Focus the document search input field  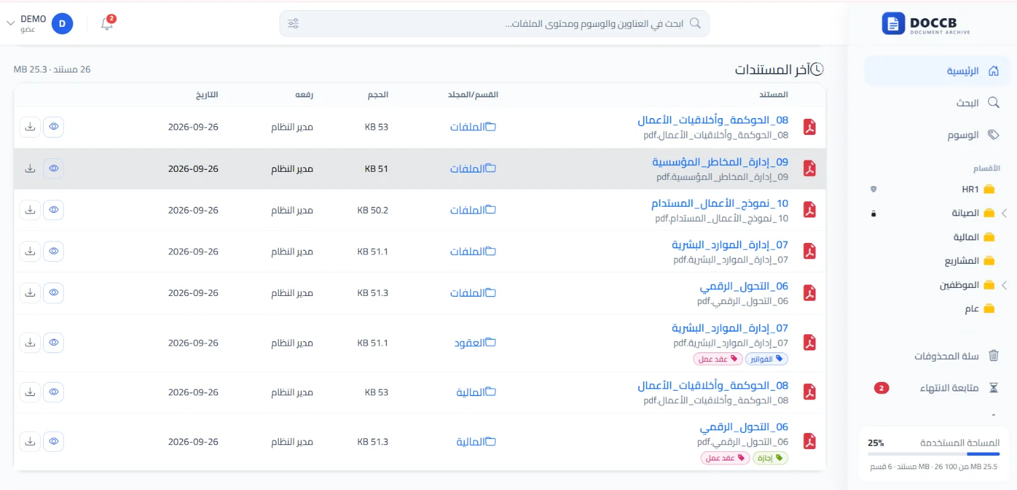point(494,23)
